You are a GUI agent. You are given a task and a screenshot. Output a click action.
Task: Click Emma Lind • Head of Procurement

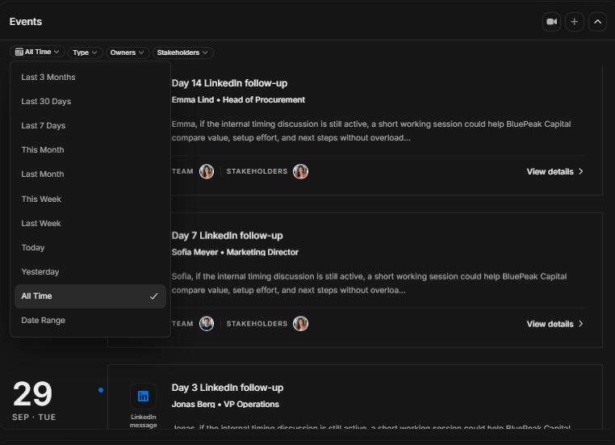pos(238,100)
